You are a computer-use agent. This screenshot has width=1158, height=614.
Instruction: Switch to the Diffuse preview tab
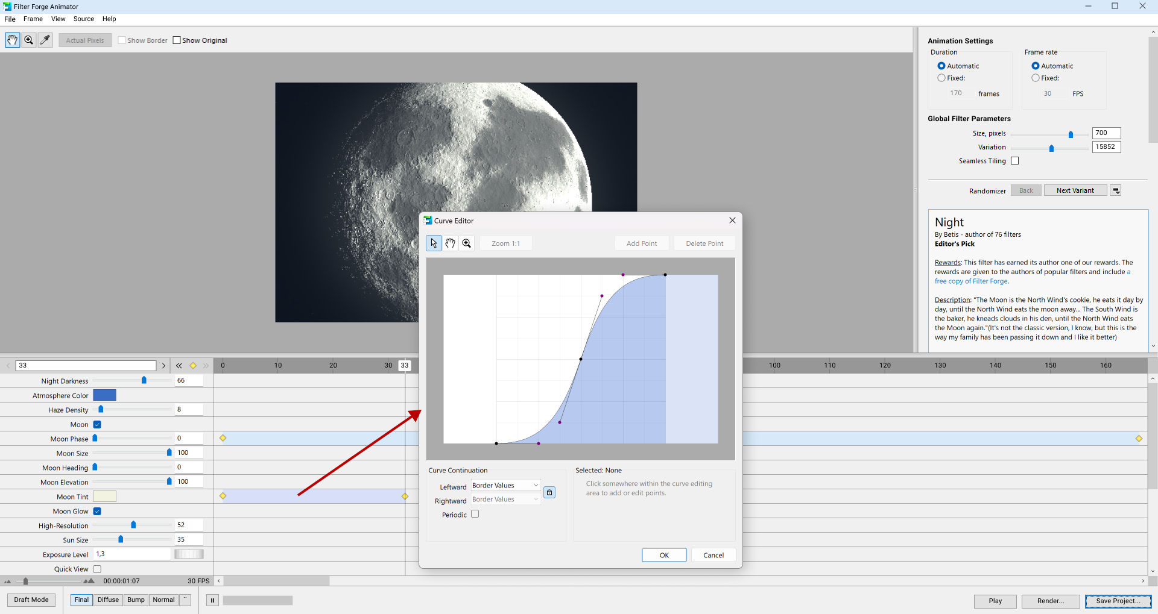tap(108, 600)
